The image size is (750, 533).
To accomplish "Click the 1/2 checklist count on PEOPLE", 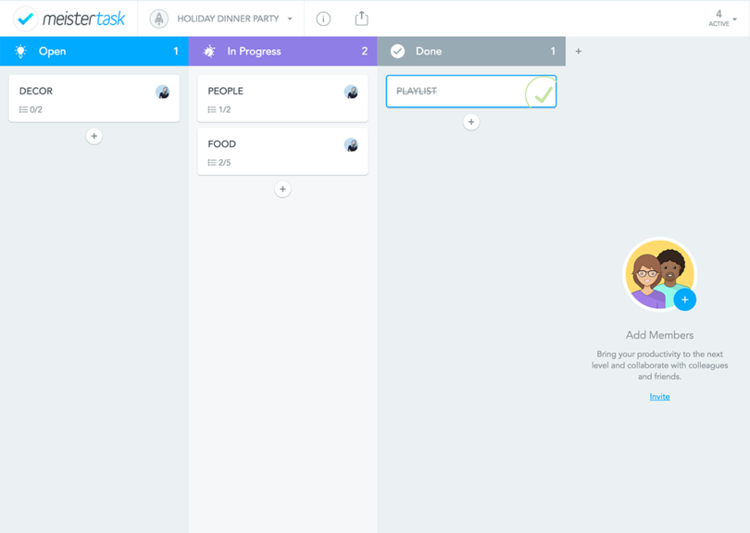I will pos(219,109).
